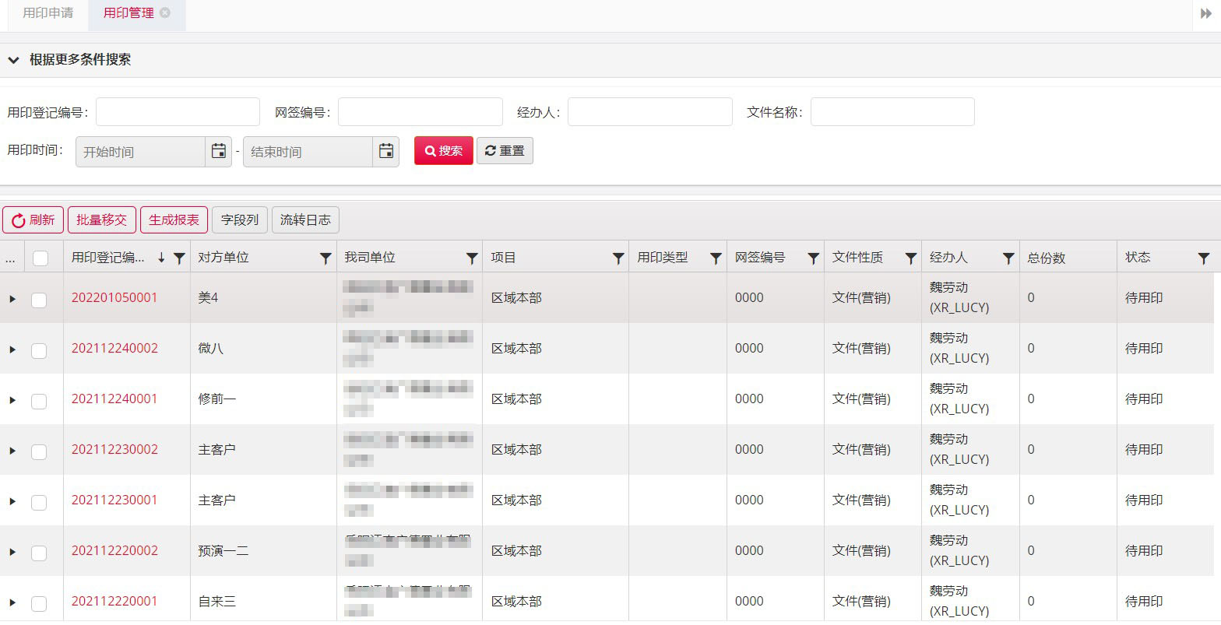Close the 用印管理 tab with x icon
This screenshot has width=1221, height=625.
click(x=165, y=13)
